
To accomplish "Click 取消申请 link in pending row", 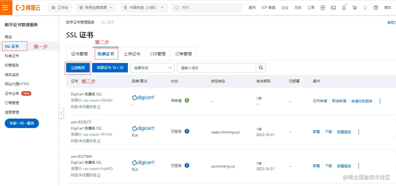I will pos(339,101).
